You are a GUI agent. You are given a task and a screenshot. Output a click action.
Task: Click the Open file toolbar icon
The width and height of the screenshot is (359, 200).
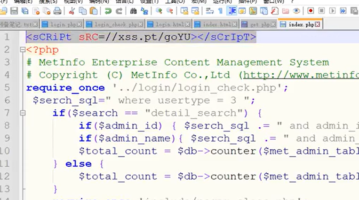3,11
